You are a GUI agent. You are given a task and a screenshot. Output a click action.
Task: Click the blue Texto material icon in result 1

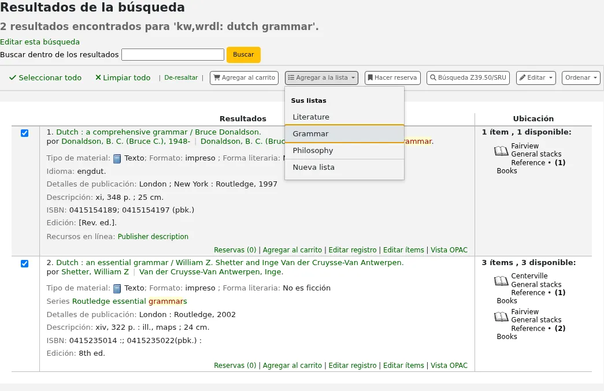pos(117,159)
